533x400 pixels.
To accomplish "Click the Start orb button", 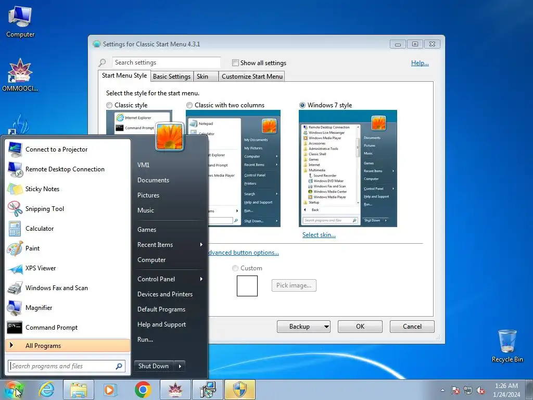I will (x=14, y=390).
